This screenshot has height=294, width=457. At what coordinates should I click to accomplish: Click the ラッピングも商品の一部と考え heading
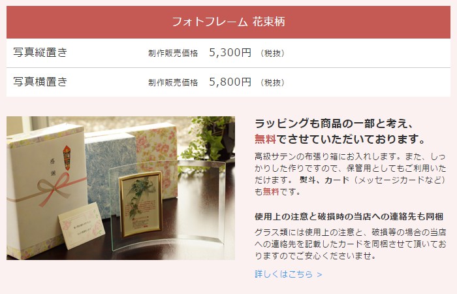pyautogui.click(x=334, y=123)
